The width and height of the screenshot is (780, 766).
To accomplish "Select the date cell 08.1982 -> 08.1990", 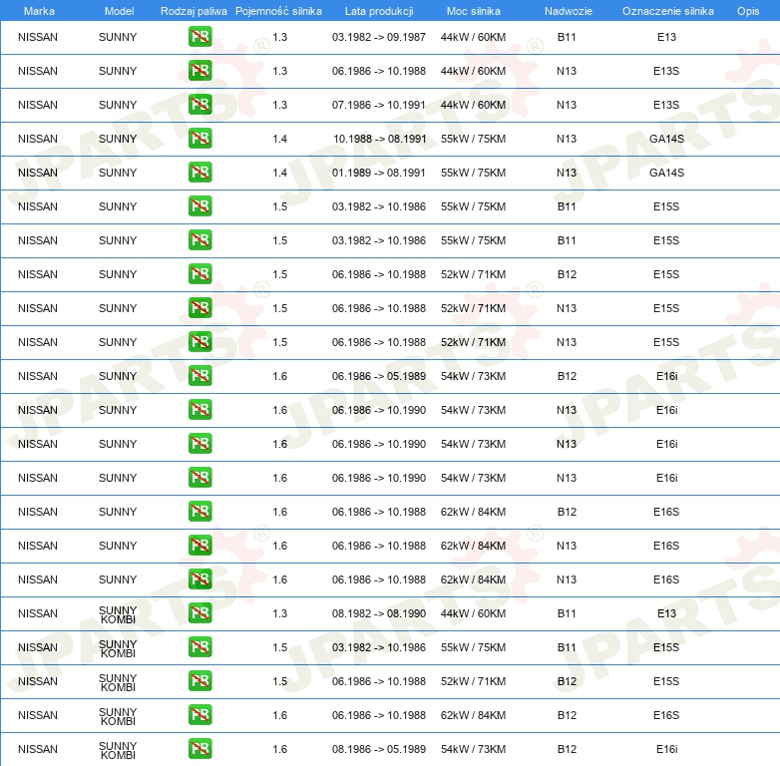I will coord(379,613).
